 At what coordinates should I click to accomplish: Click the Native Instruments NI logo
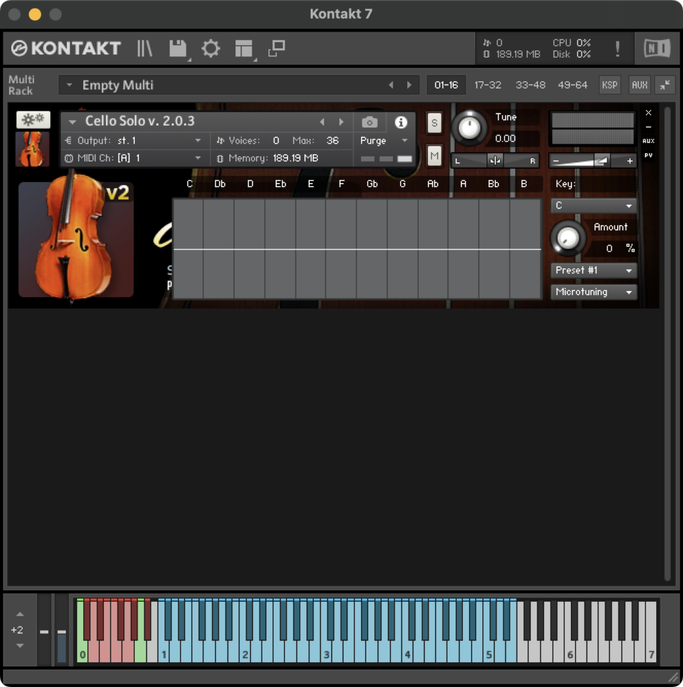pos(657,48)
